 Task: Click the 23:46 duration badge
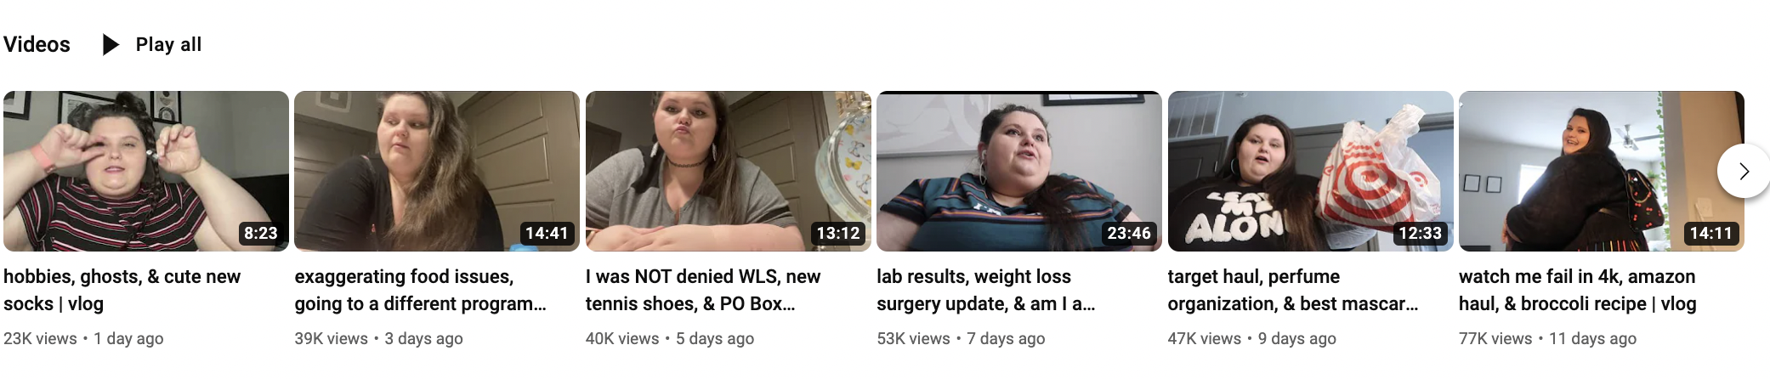(x=1129, y=233)
